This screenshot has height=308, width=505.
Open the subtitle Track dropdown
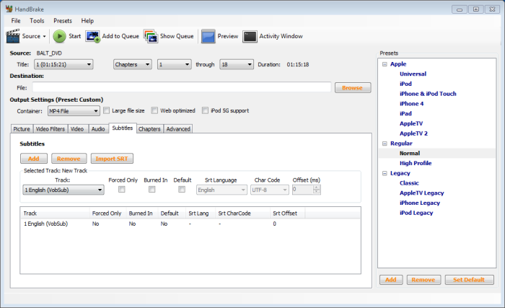pyautogui.click(x=63, y=190)
